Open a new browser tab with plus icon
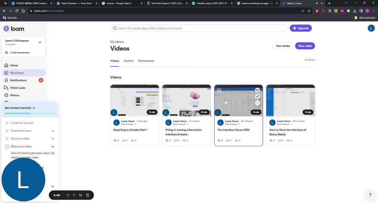Image resolution: width=378 pixels, height=203 pixels. point(329,3)
